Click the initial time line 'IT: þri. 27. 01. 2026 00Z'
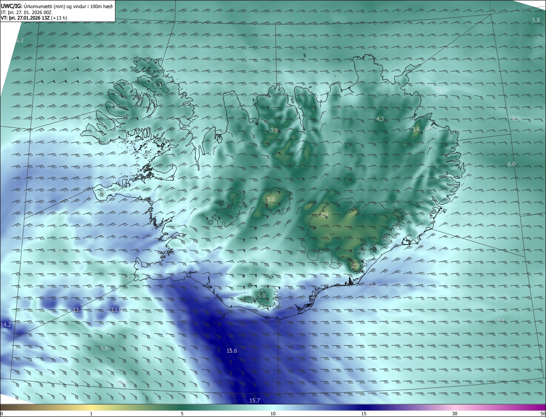The image size is (546, 417). [x=26, y=12]
